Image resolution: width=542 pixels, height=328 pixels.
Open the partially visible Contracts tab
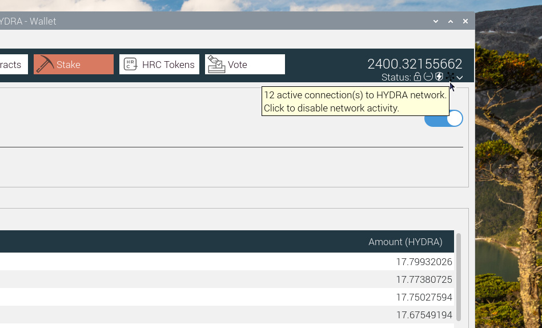click(11, 65)
